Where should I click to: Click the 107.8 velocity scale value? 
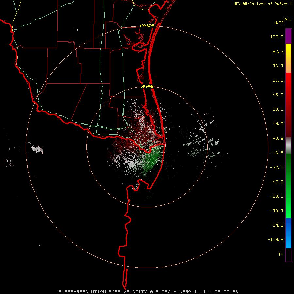pos(277,37)
